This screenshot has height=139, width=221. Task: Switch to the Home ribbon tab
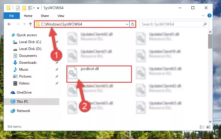pos(28,16)
